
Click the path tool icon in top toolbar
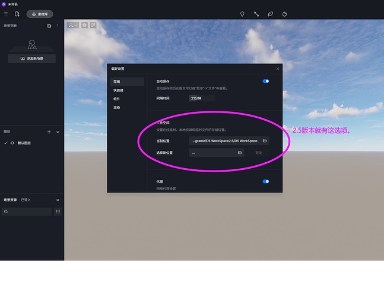(x=256, y=14)
